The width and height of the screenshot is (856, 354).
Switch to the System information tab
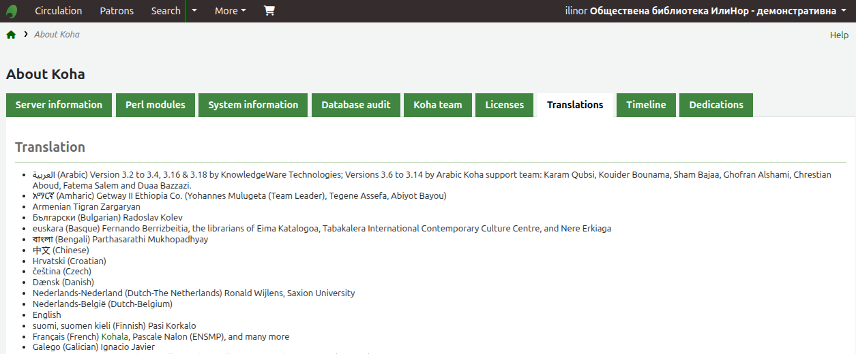(253, 105)
